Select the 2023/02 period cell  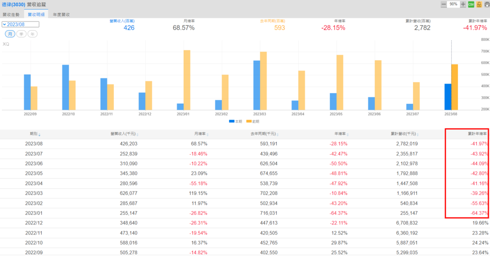(x=34, y=203)
